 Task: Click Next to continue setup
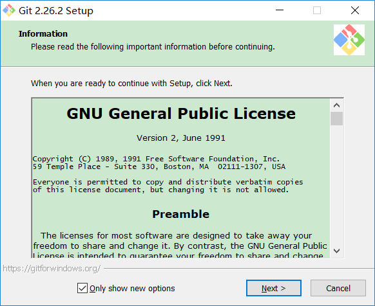[x=274, y=288]
